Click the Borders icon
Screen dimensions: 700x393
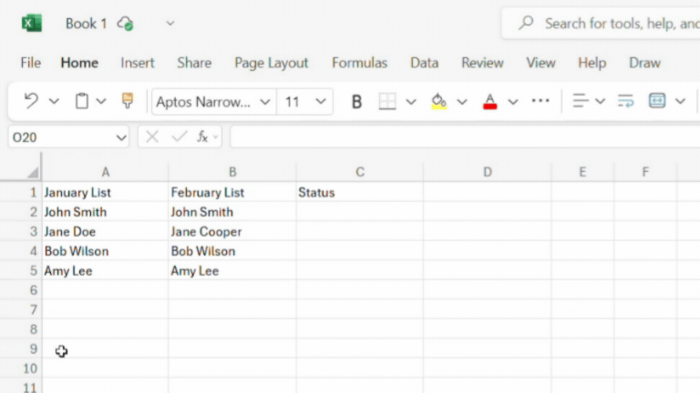click(x=387, y=101)
